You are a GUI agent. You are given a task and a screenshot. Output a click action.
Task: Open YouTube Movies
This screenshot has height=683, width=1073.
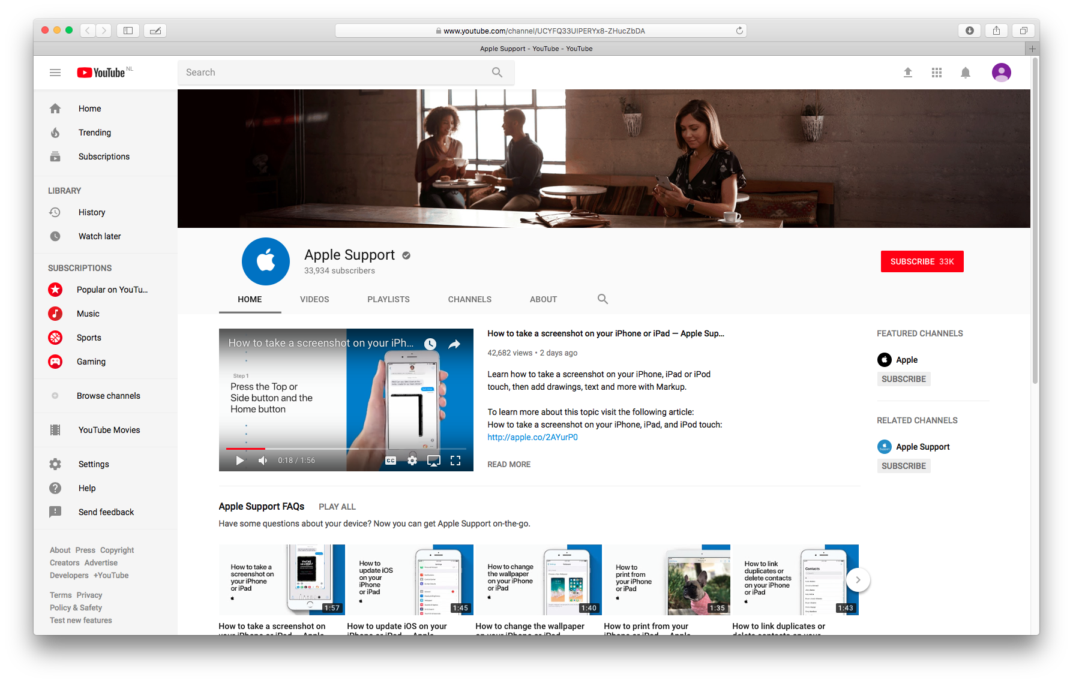point(106,430)
